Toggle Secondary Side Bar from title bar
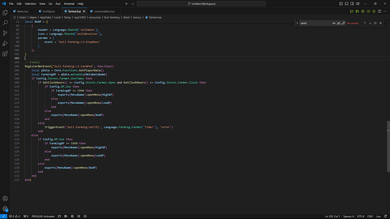Viewport: 390px width, 219px height. pos(352,4)
